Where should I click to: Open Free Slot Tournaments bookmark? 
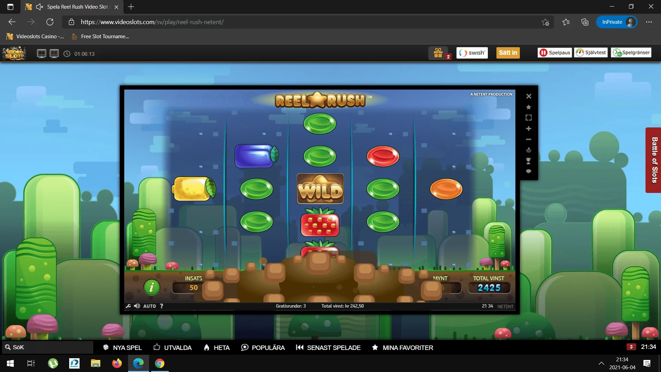pyautogui.click(x=100, y=37)
